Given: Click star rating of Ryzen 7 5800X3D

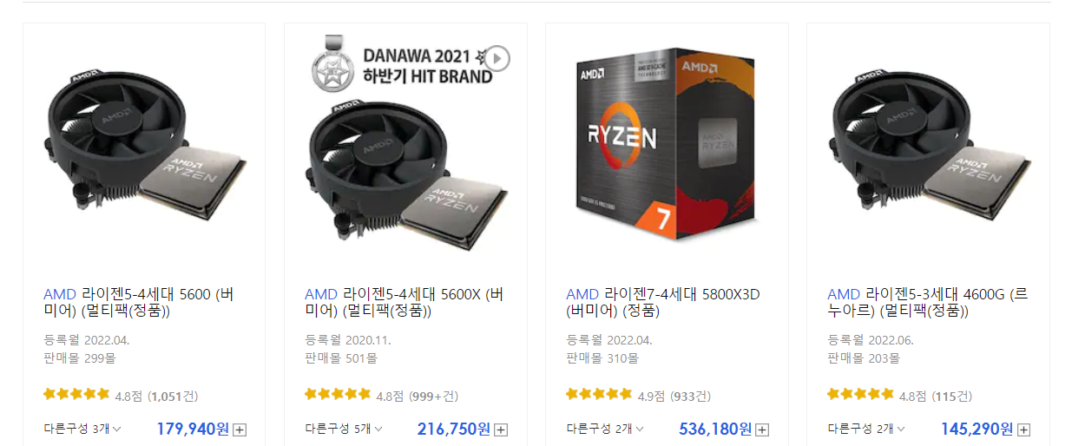Looking at the screenshot, I should (x=599, y=395).
